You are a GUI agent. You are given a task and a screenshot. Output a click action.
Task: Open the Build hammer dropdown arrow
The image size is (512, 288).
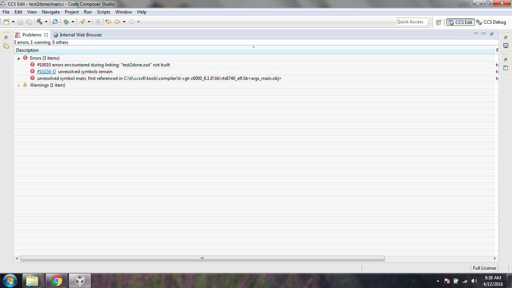[46, 22]
